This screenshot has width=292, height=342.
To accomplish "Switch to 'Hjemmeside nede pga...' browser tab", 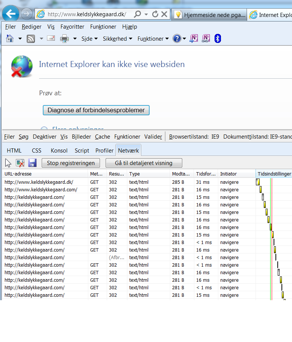I will tap(209, 15).
